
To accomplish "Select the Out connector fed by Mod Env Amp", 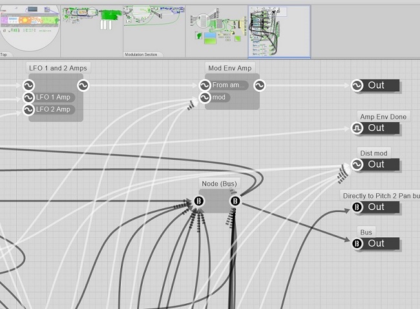I will coord(357,85).
